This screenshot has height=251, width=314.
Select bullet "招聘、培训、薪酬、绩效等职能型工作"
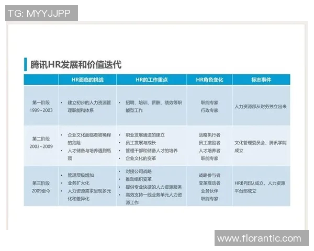(x=153, y=107)
